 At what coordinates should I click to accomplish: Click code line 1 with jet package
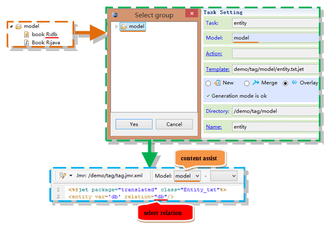[x=147, y=190]
